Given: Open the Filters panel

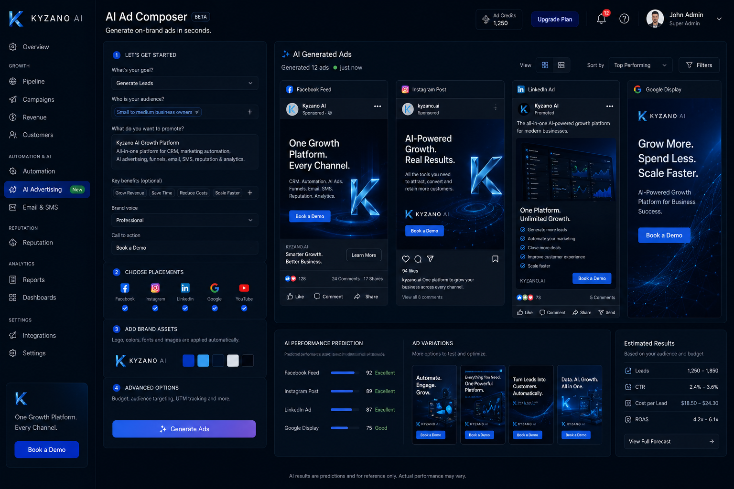Looking at the screenshot, I should coord(699,65).
